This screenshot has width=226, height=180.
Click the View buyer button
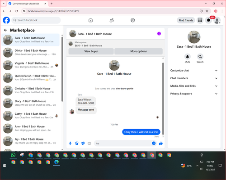(x=91, y=51)
